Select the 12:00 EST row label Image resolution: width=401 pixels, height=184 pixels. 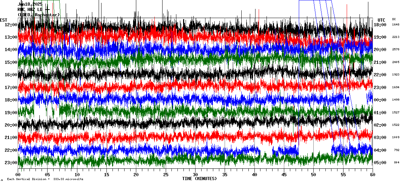[11, 24]
